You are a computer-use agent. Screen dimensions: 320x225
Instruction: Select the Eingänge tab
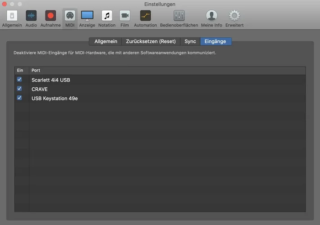coord(216,41)
